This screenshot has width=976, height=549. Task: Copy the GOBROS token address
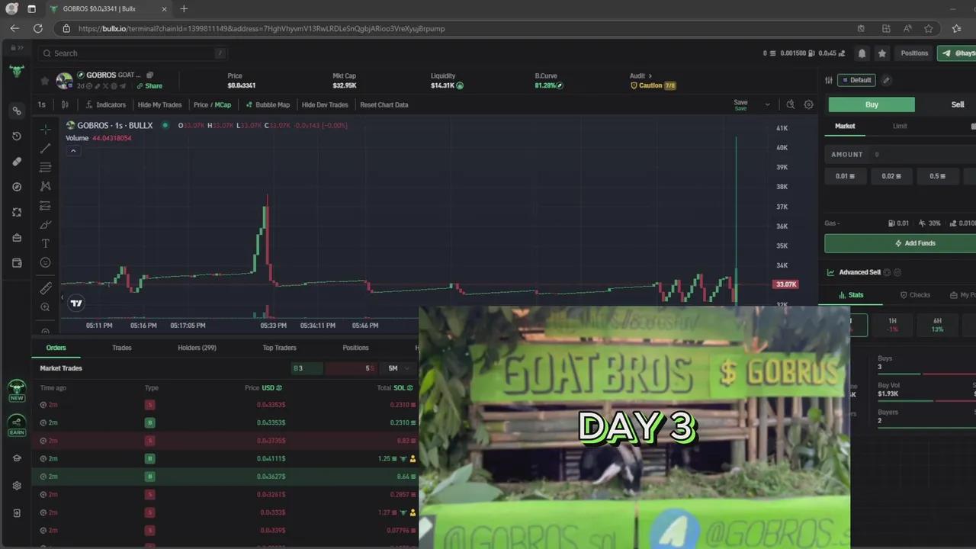pyautogui.click(x=150, y=75)
